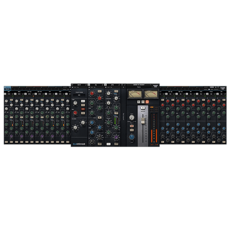This screenshot has height=230, width=230.
Task: Click the white pan knob in the output section
Action: [x=131, y=117]
